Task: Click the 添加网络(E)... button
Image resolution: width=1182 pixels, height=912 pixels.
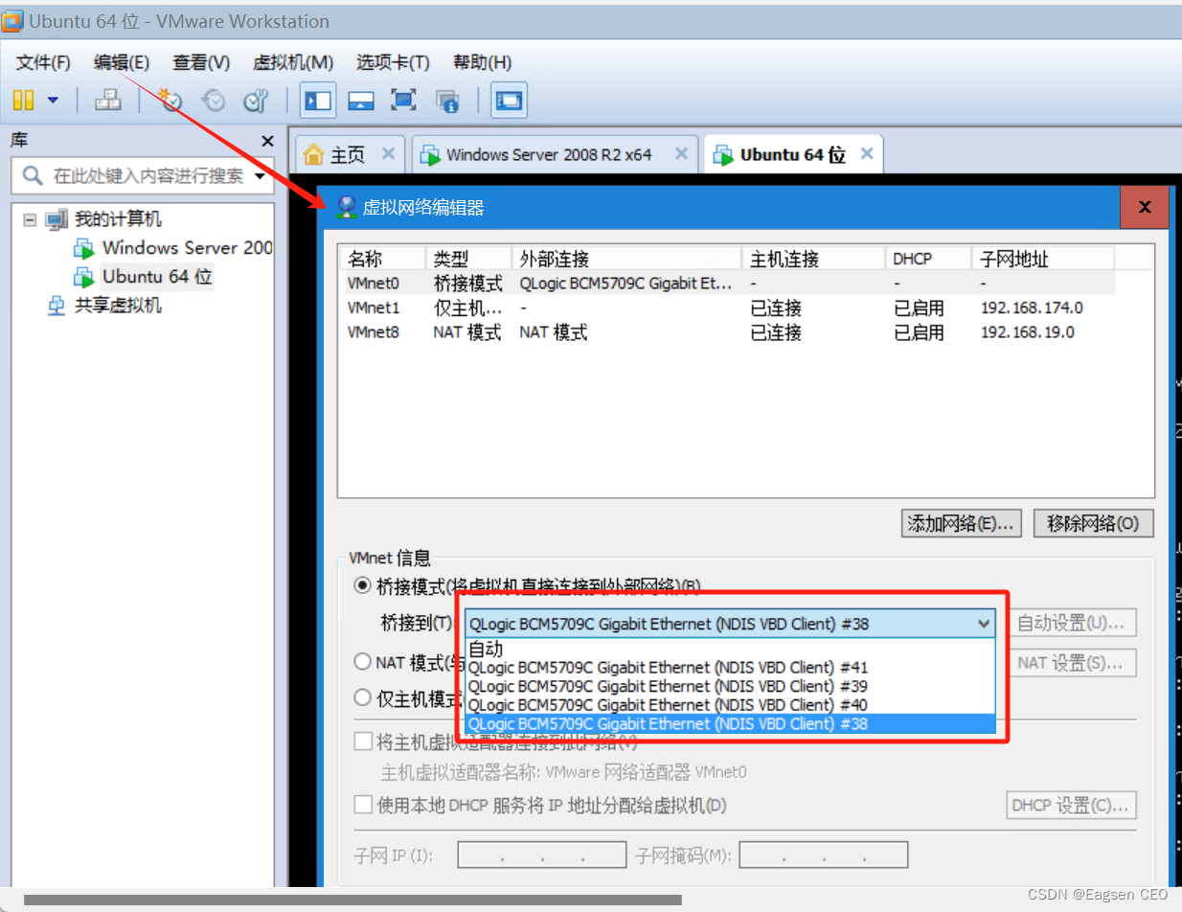Action: pos(962,523)
